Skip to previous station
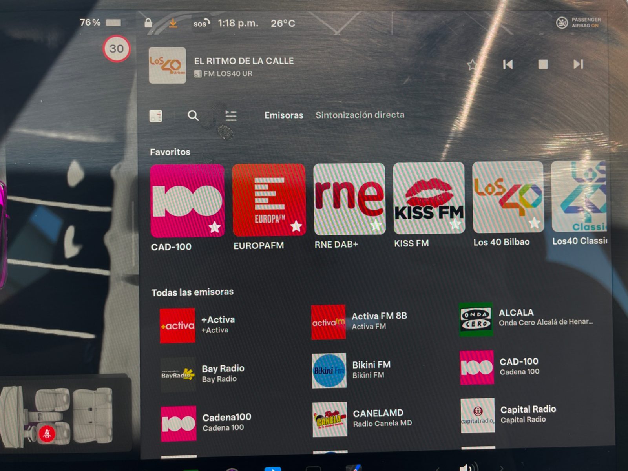This screenshot has height=471, width=628. click(508, 64)
